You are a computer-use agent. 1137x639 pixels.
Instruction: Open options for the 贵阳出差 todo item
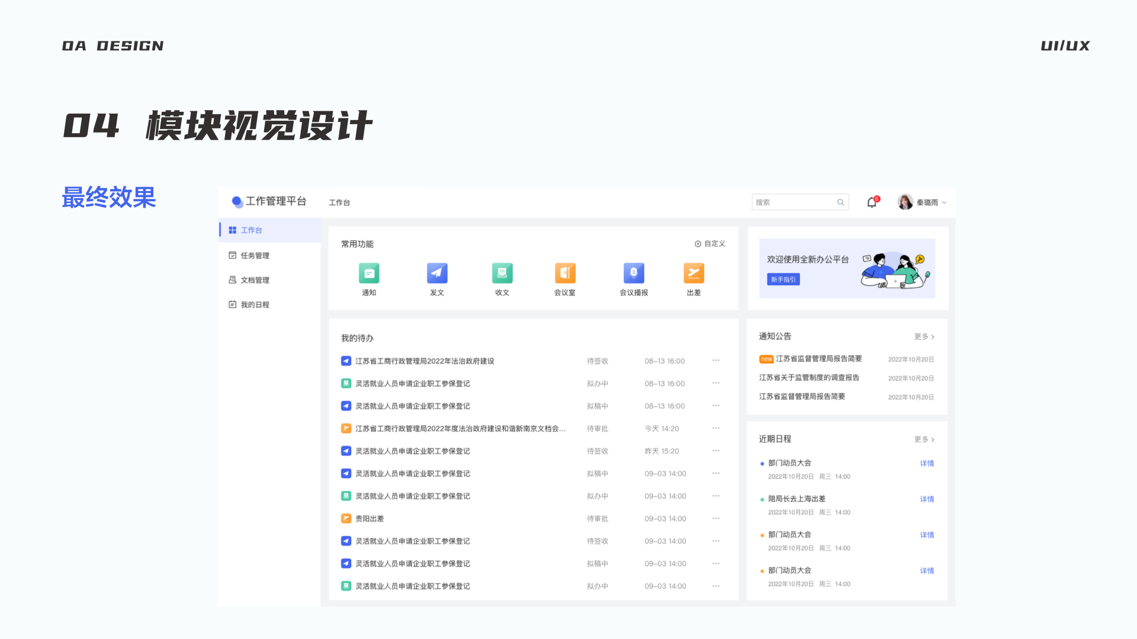coord(715,518)
